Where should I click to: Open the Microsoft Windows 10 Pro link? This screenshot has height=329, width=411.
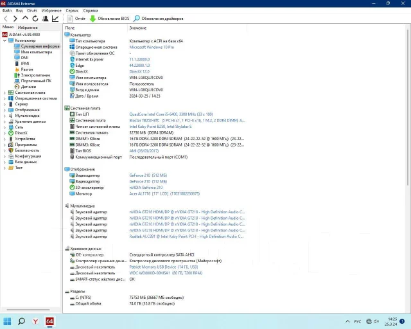[x=152, y=47]
